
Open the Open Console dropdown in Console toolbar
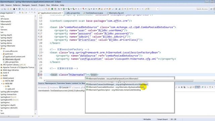tap(212, 87)
